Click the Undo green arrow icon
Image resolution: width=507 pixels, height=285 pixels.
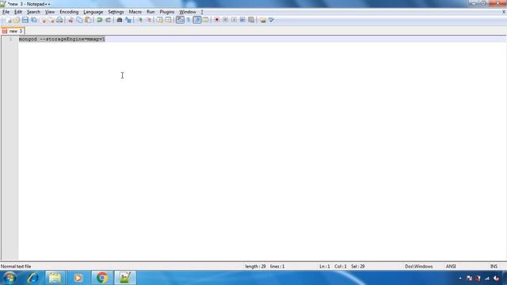click(100, 20)
